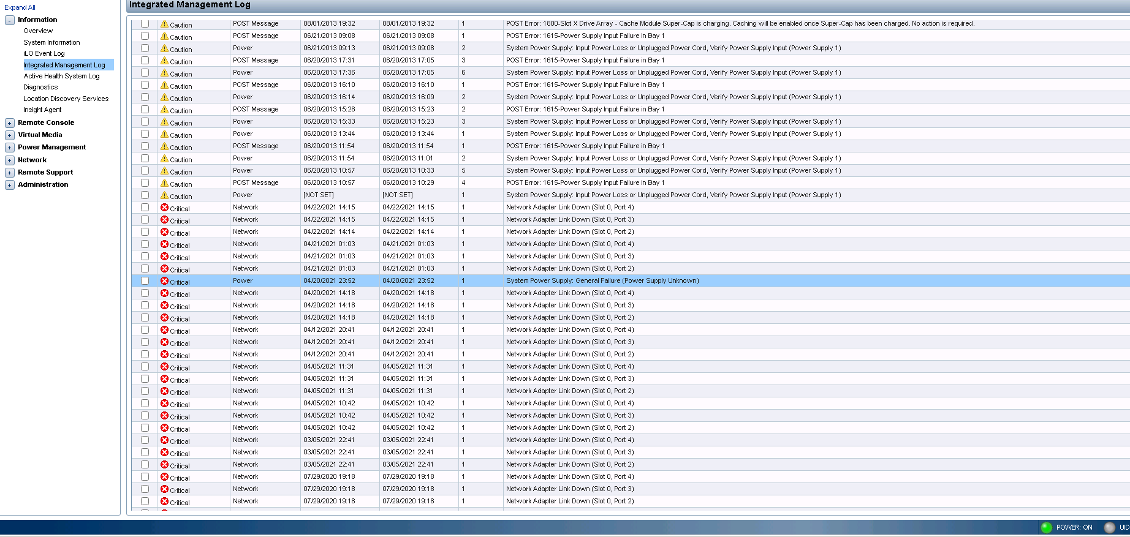Image resolution: width=1130 pixels, height=537 pixels.
Task: Click caution icon on 08/01/2013 19:32 row
Action: point(164,24)
